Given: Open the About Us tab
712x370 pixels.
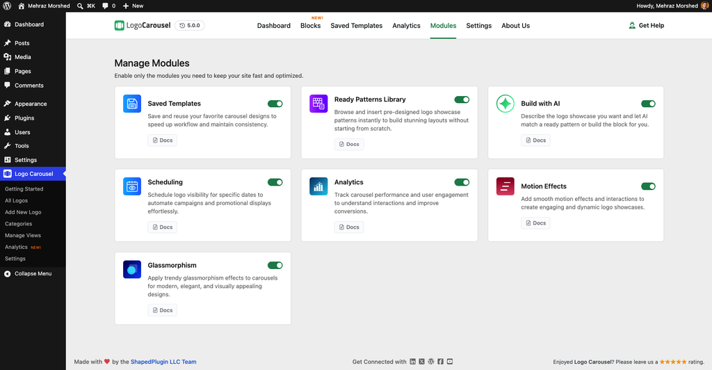Looking at the screenshot, I should coord(515,26).
